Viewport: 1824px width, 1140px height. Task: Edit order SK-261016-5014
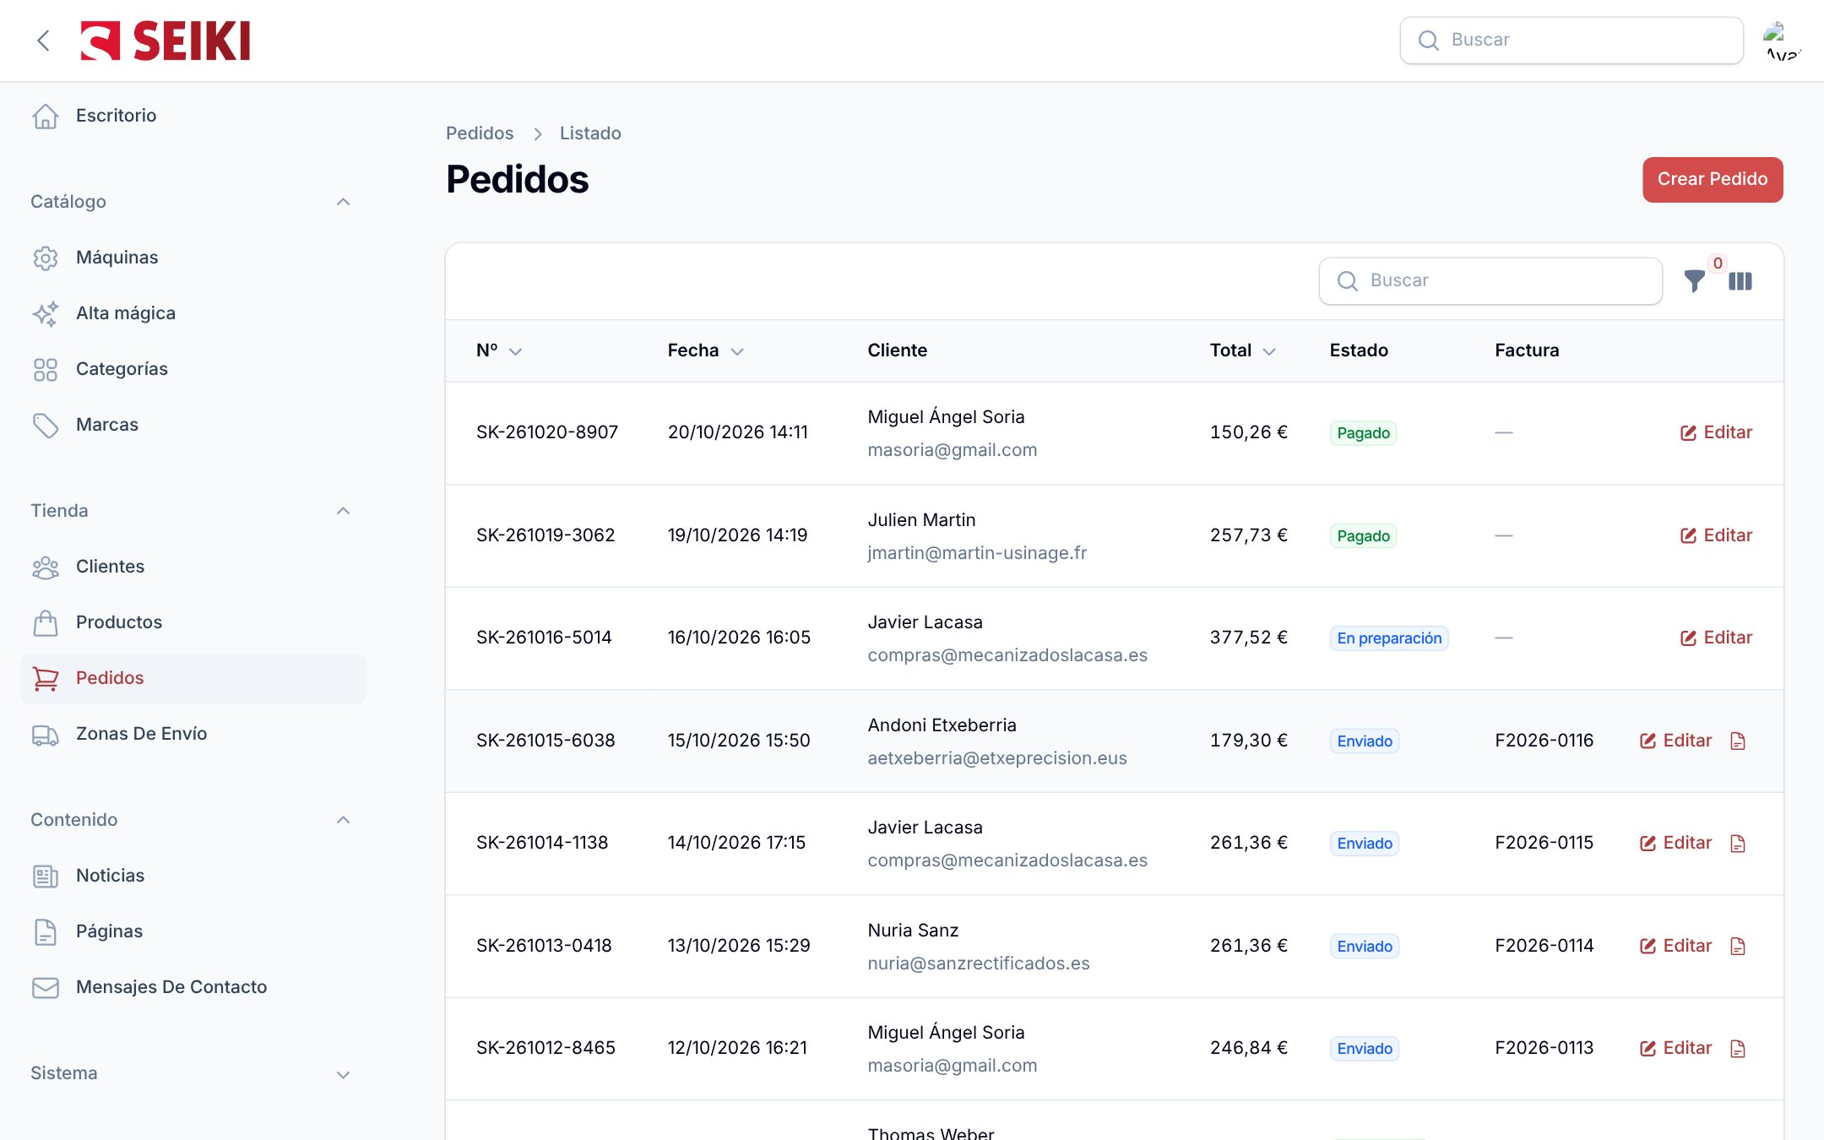point(1716,638)
